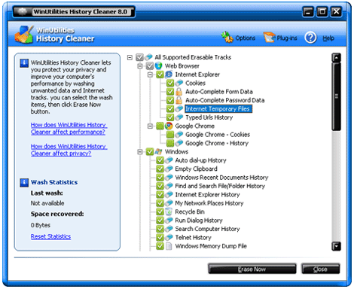Open the Options toolbar icon

(227, 37)
